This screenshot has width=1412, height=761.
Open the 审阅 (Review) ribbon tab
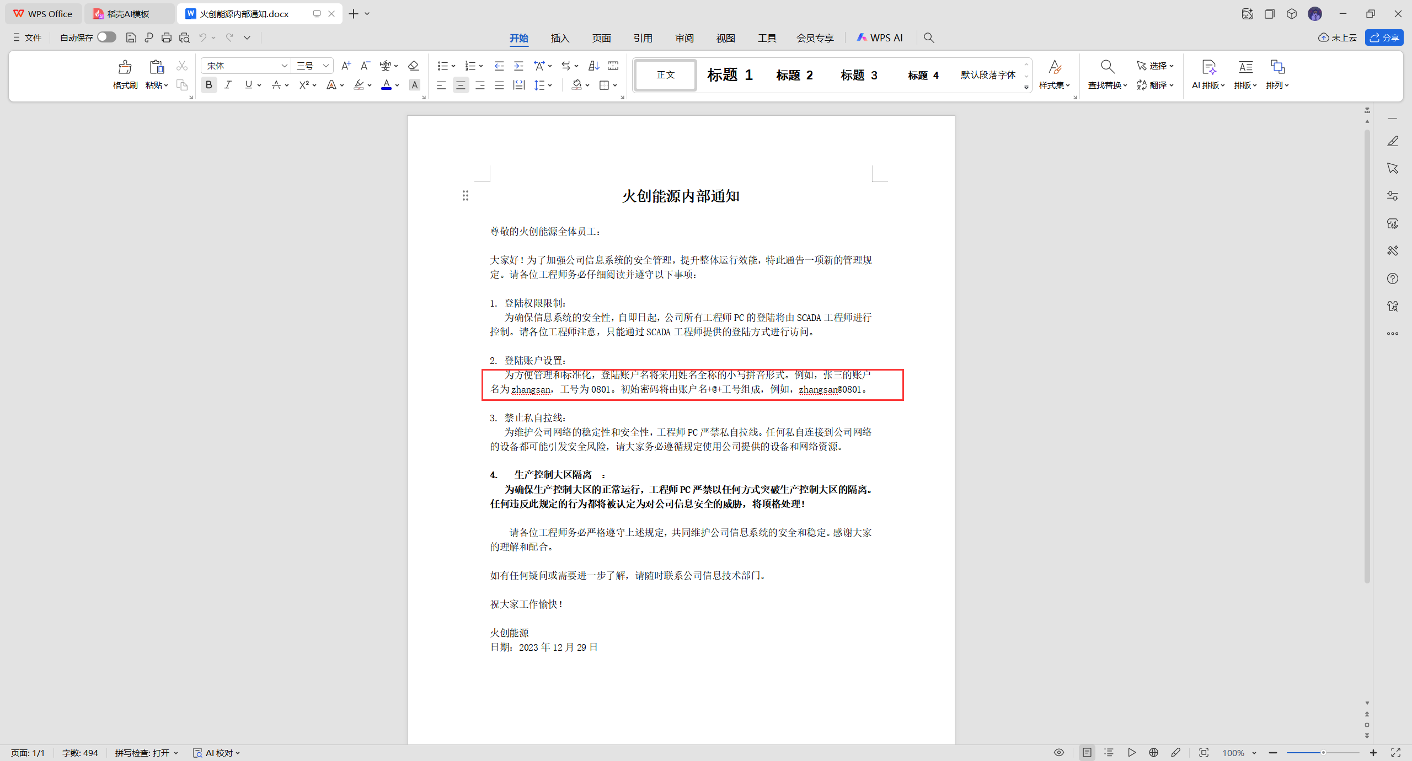[x=684, y=37]
